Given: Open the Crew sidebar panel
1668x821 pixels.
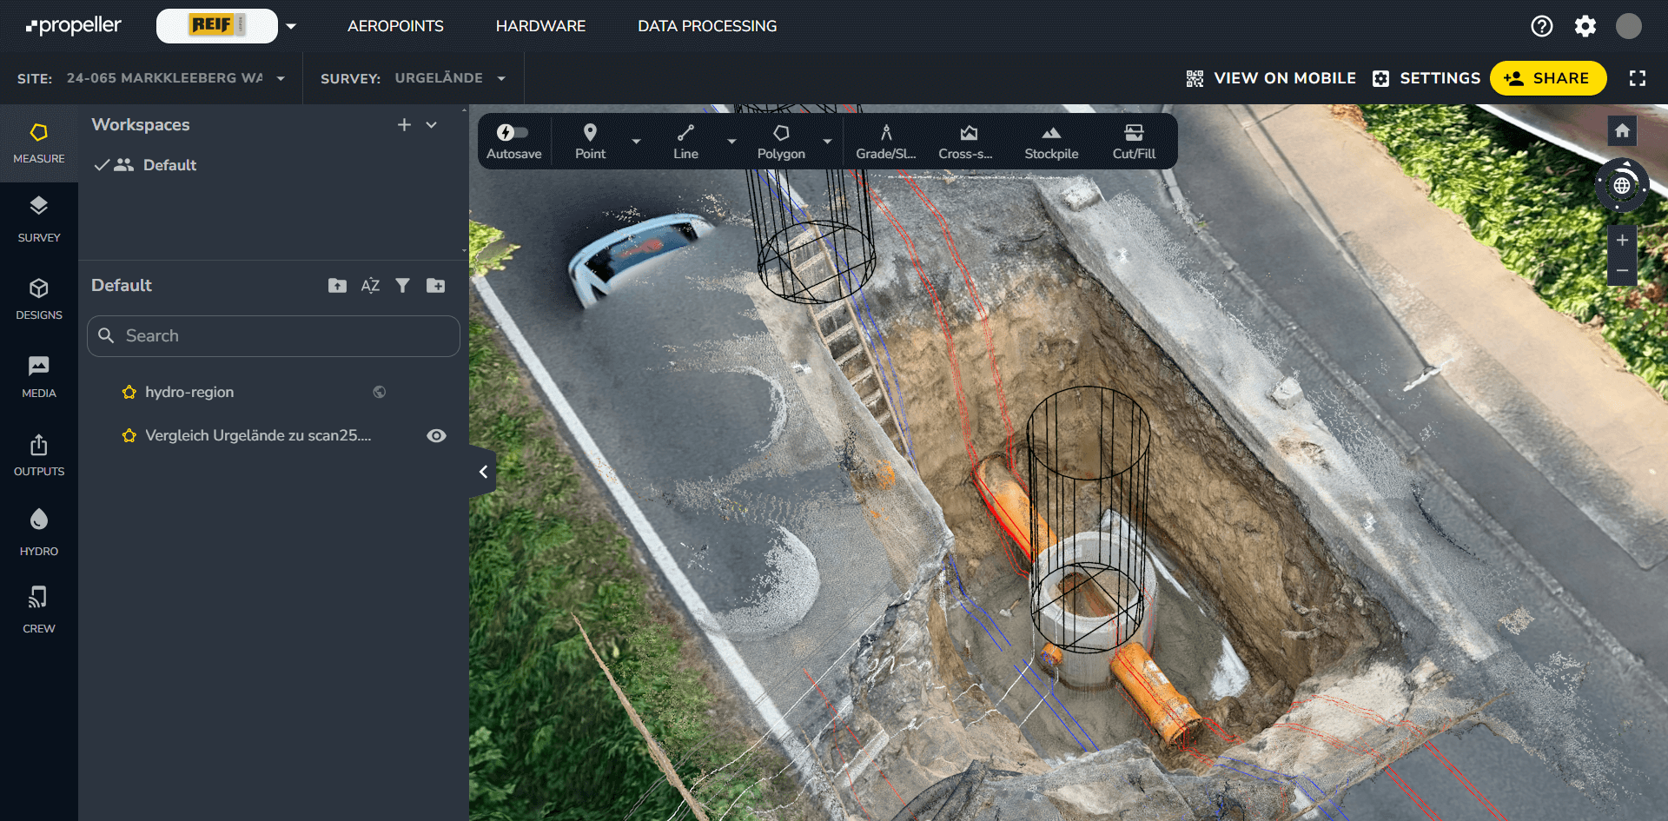Looking at the screenshot, I should (38, 609).
